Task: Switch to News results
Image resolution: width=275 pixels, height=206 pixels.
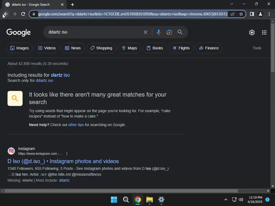Action: tap(73, 48)
